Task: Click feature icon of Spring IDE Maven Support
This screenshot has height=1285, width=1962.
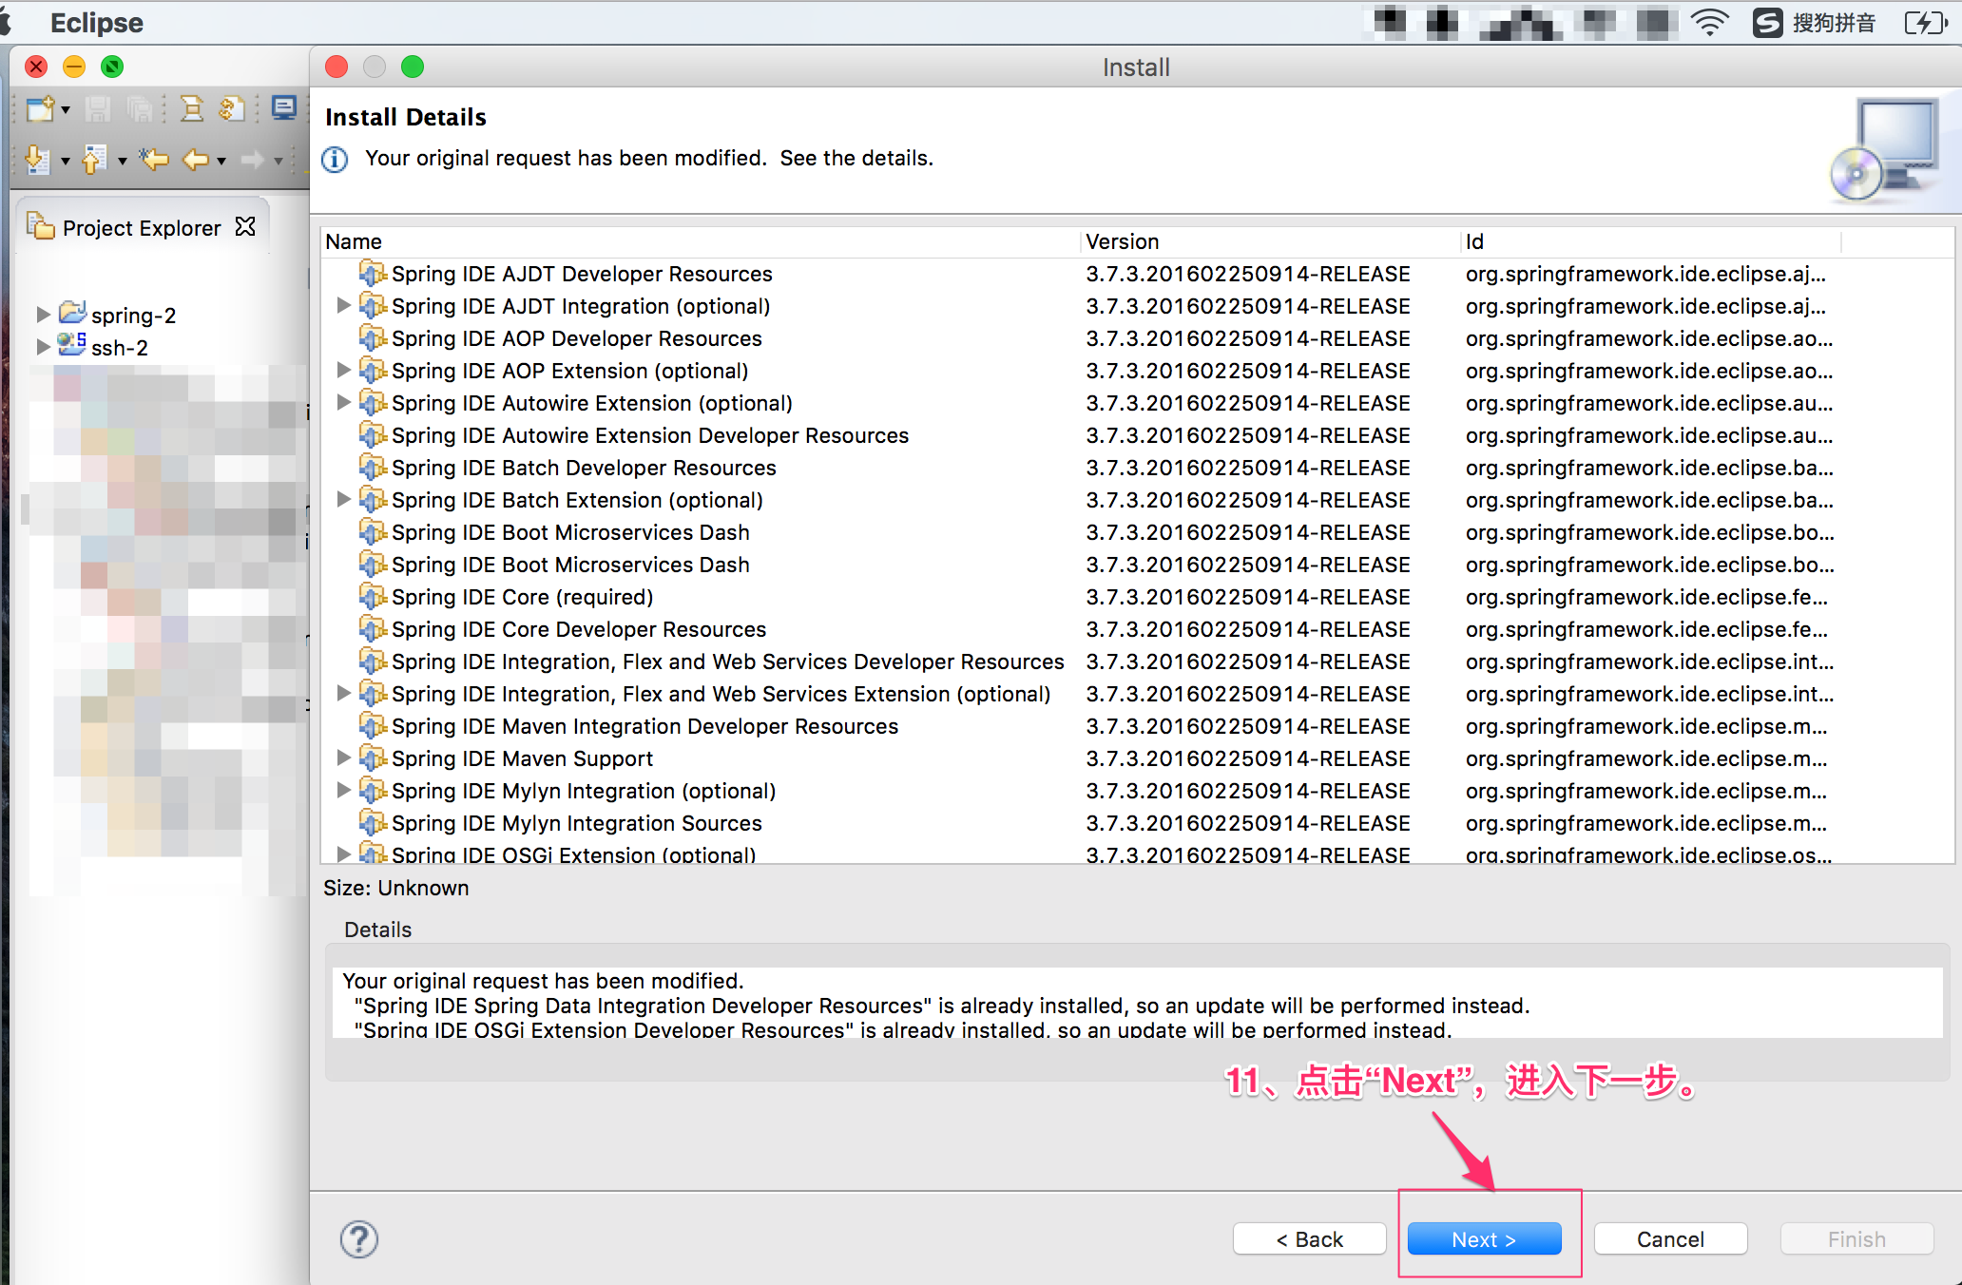Action: [x=373, y=758]
